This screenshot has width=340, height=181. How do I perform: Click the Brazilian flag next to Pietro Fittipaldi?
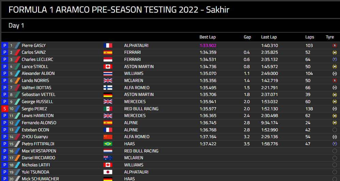tap(108, 144)
